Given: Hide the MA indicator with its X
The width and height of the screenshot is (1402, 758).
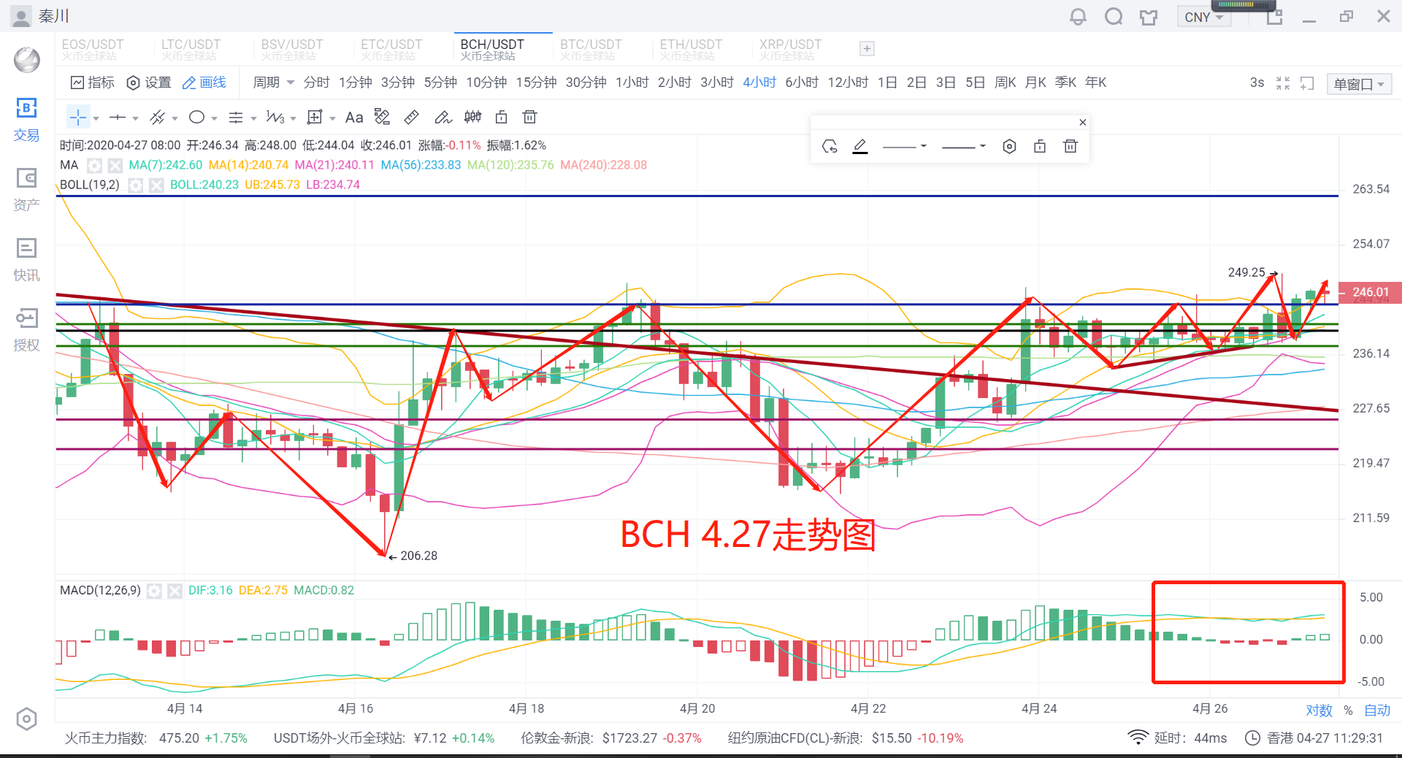Looking at the screenshot, I should [x=115, y=165].
